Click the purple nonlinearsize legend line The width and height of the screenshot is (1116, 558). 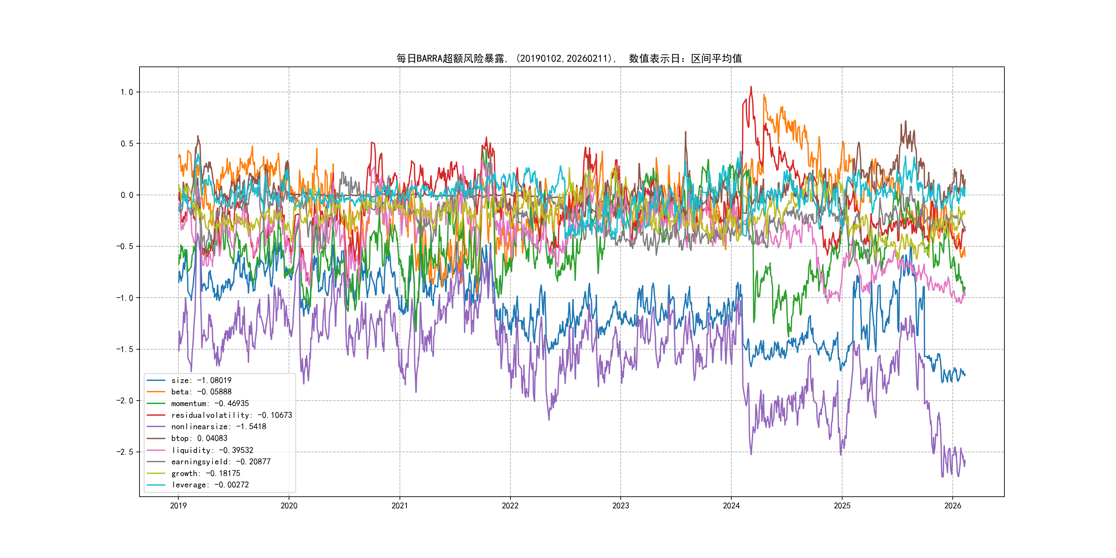[x=156, y=427]
